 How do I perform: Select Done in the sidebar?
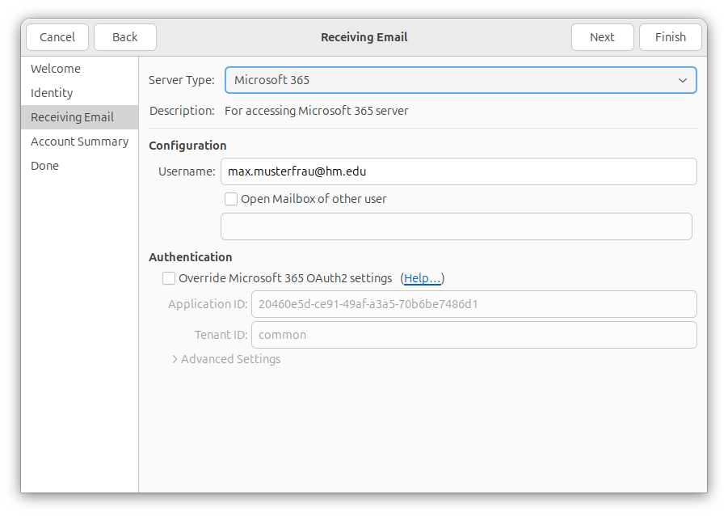point(79,166)
